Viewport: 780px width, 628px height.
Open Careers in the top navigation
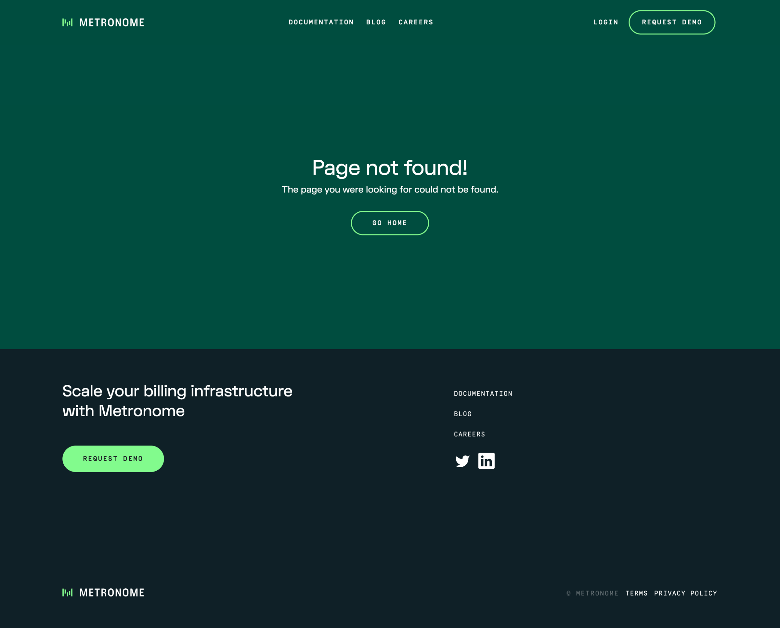click(x=416, y=22)
